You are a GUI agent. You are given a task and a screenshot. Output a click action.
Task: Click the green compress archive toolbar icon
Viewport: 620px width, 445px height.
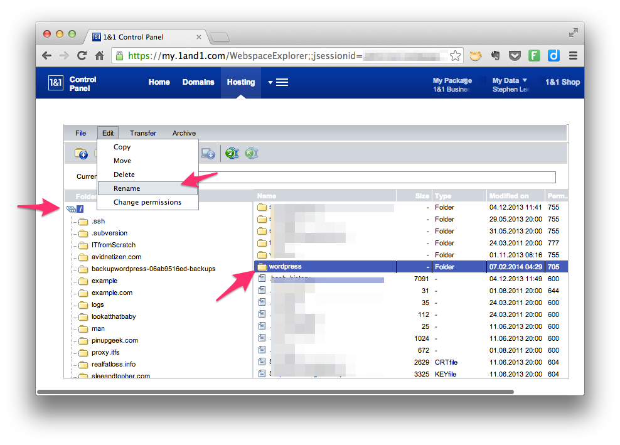click(232, 153)
